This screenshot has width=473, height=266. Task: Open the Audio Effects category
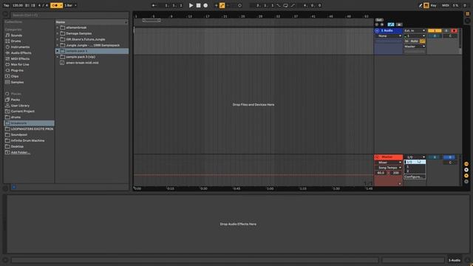tap(21, 52)
